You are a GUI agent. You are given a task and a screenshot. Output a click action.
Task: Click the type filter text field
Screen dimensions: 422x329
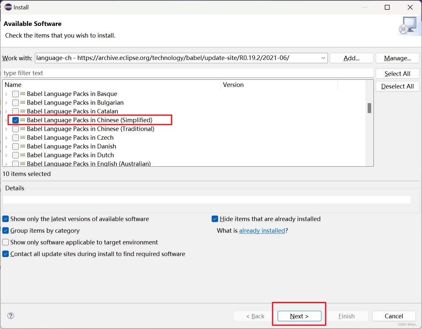[x=188, y=73]
